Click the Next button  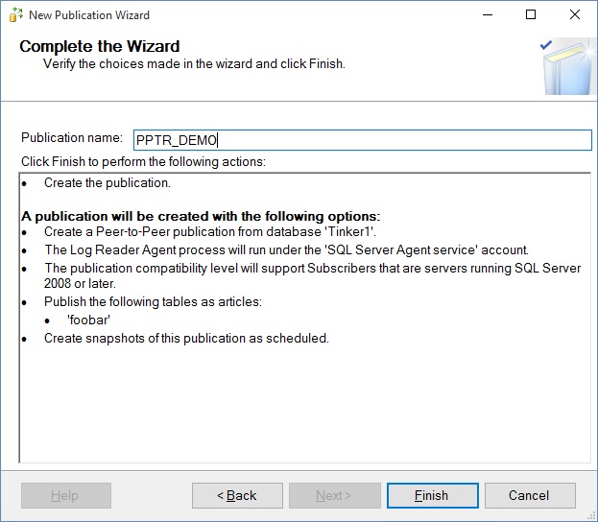click(x=333, y=495)
